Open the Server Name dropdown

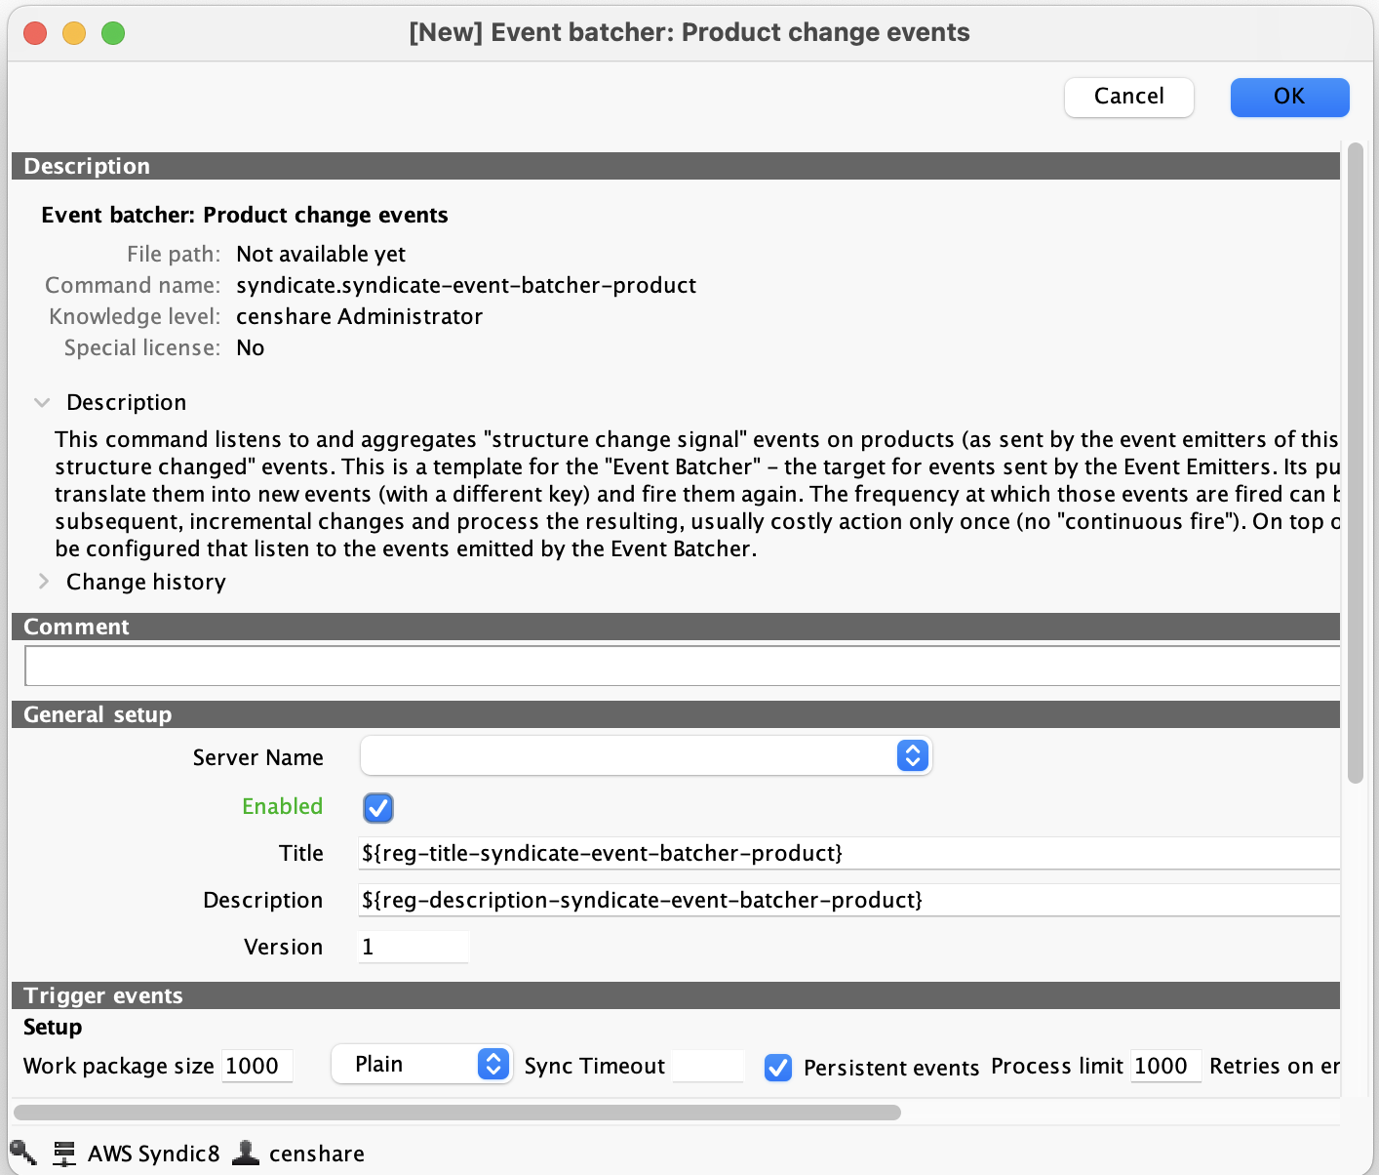[x=646, y=756]
